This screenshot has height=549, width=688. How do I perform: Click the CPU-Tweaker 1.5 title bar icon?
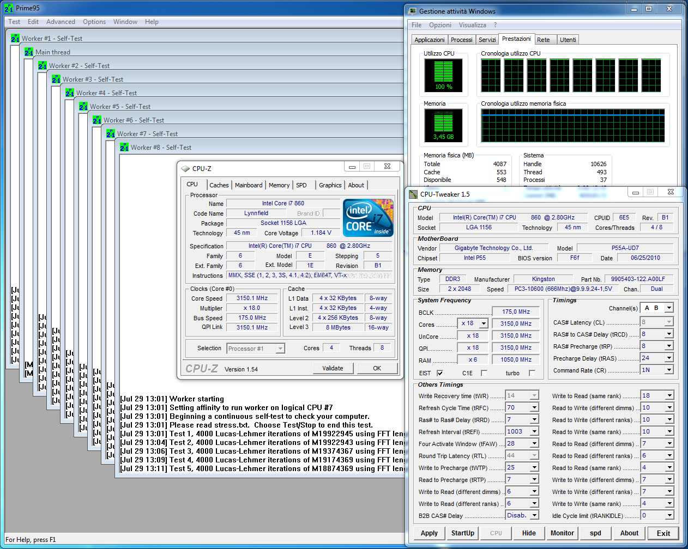point(413,194)
